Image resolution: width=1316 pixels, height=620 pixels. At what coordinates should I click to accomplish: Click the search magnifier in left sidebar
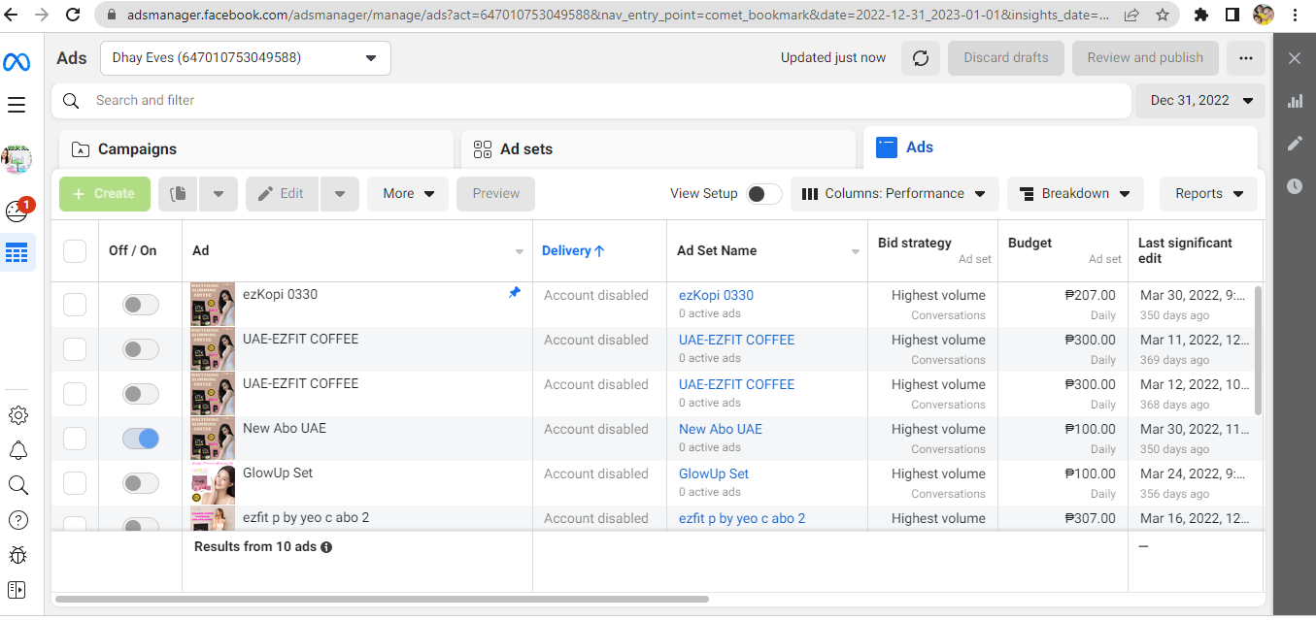click(x=17, y=485)
